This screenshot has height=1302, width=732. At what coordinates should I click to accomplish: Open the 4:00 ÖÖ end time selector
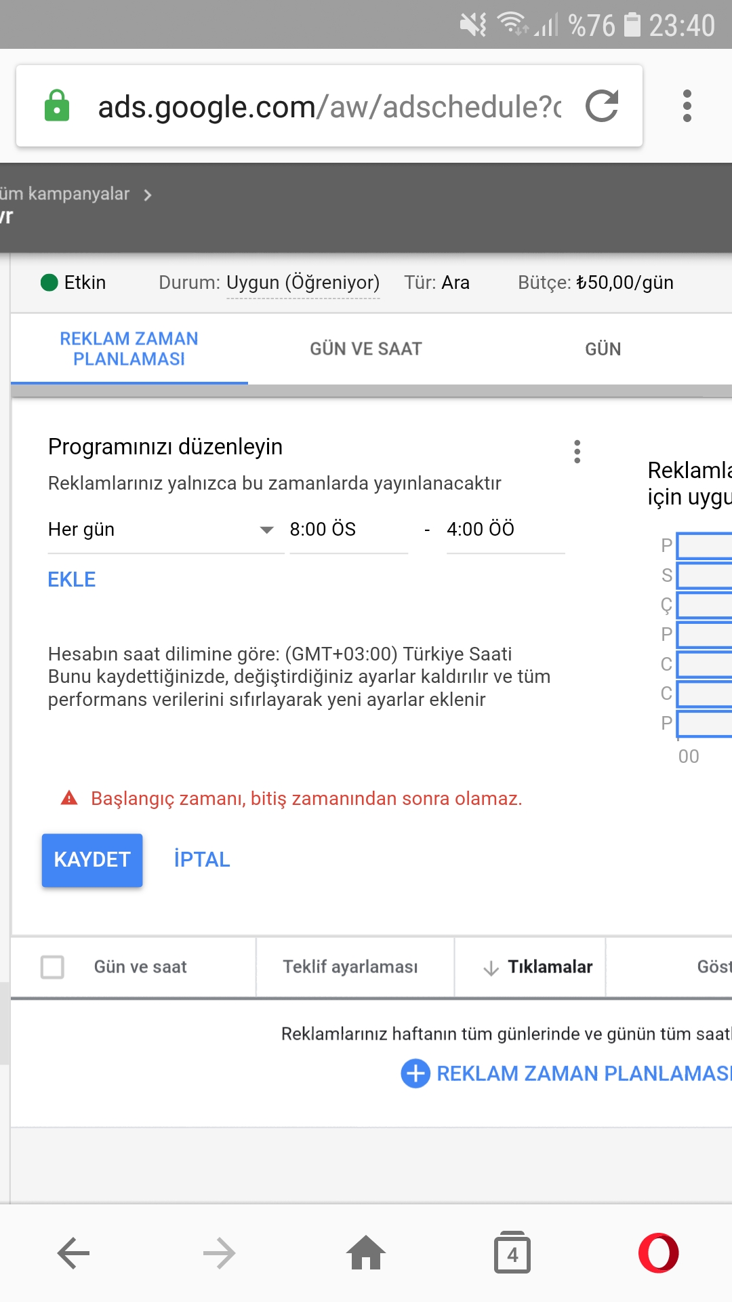[506, 530]
